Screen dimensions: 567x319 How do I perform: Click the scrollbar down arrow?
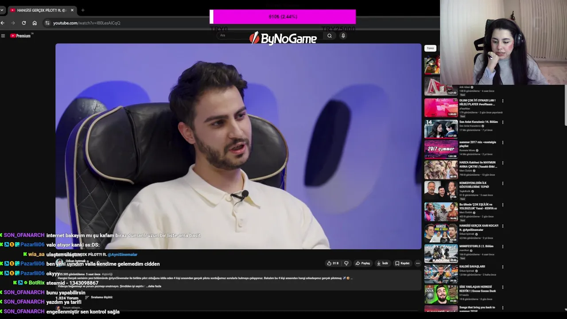point(565,310)
